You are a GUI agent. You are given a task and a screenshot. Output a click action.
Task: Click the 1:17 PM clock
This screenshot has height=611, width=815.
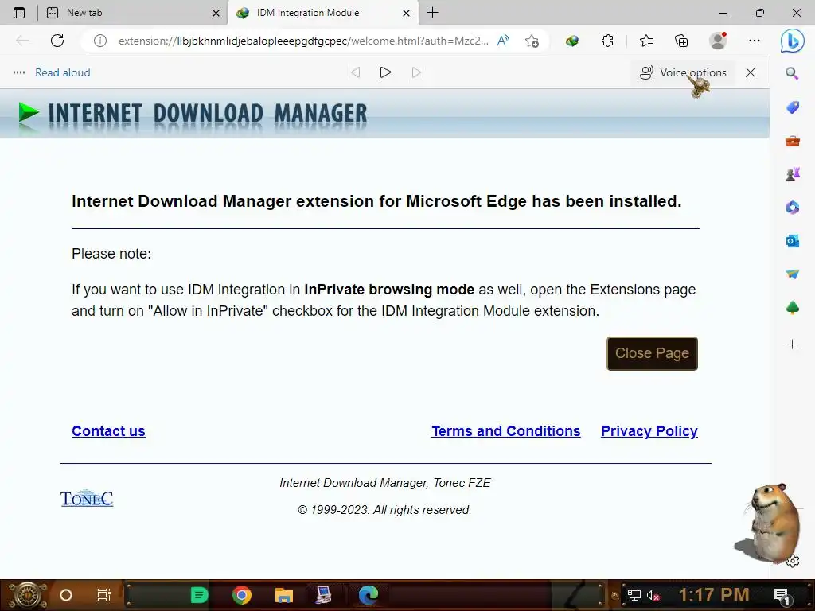coord(714,595)
